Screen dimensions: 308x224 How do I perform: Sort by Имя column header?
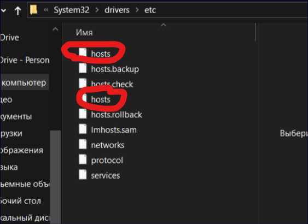(x=84, y=33)
